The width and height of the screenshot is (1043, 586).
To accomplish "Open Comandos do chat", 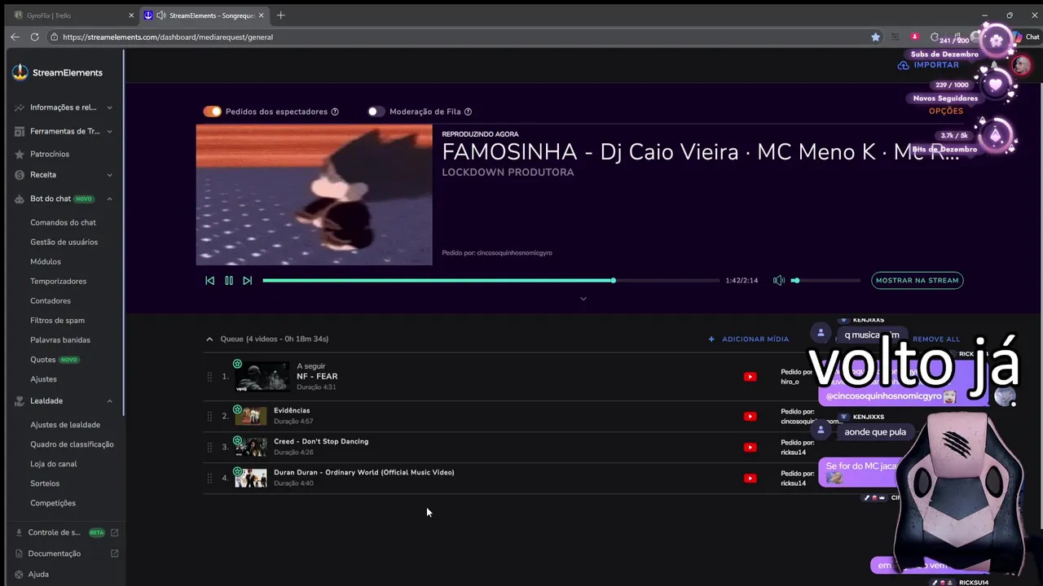I will 63,222.
